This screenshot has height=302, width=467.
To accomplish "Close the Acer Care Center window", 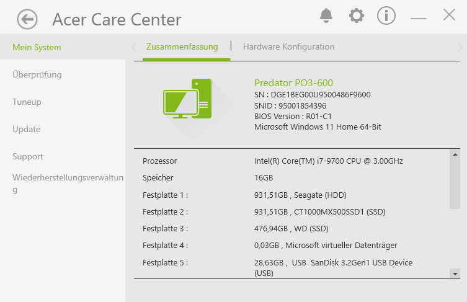I will [x=450, y=16].
